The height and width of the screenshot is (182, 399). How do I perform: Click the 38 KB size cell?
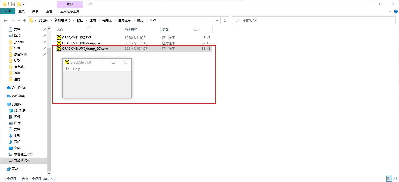206,48
